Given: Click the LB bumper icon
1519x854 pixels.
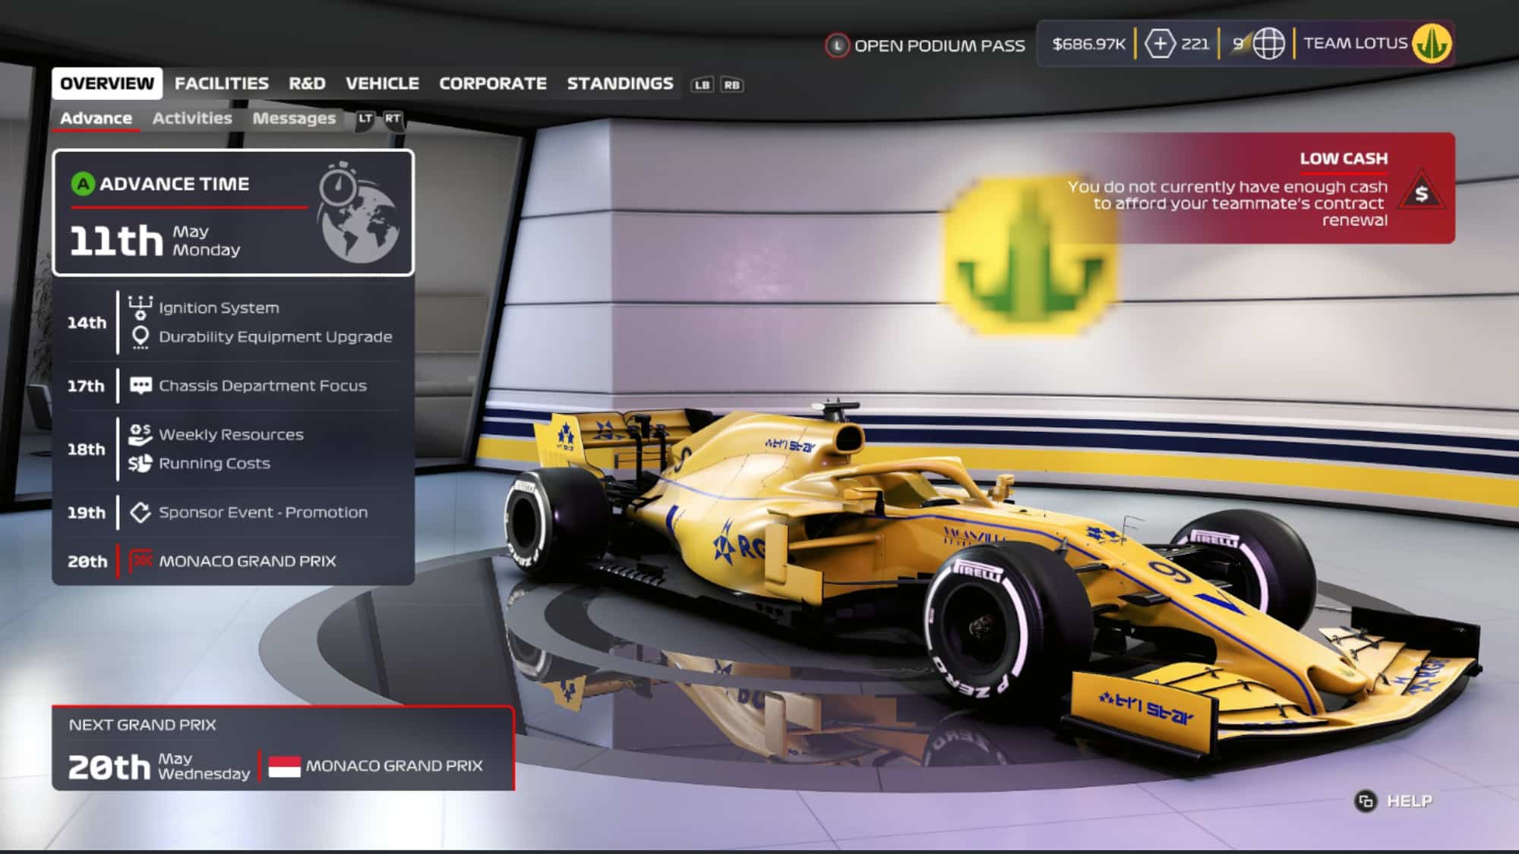Looking at the screenshot, I should (x=702, y=85).
